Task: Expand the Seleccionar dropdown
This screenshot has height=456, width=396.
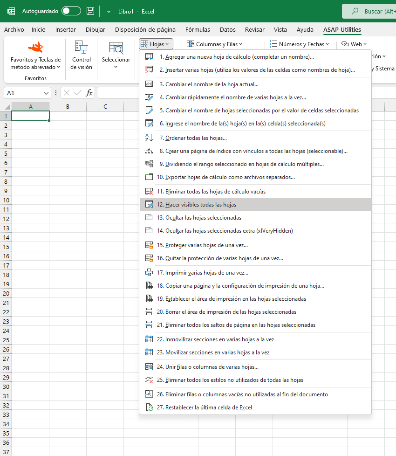Action: [x=116, y=55]
